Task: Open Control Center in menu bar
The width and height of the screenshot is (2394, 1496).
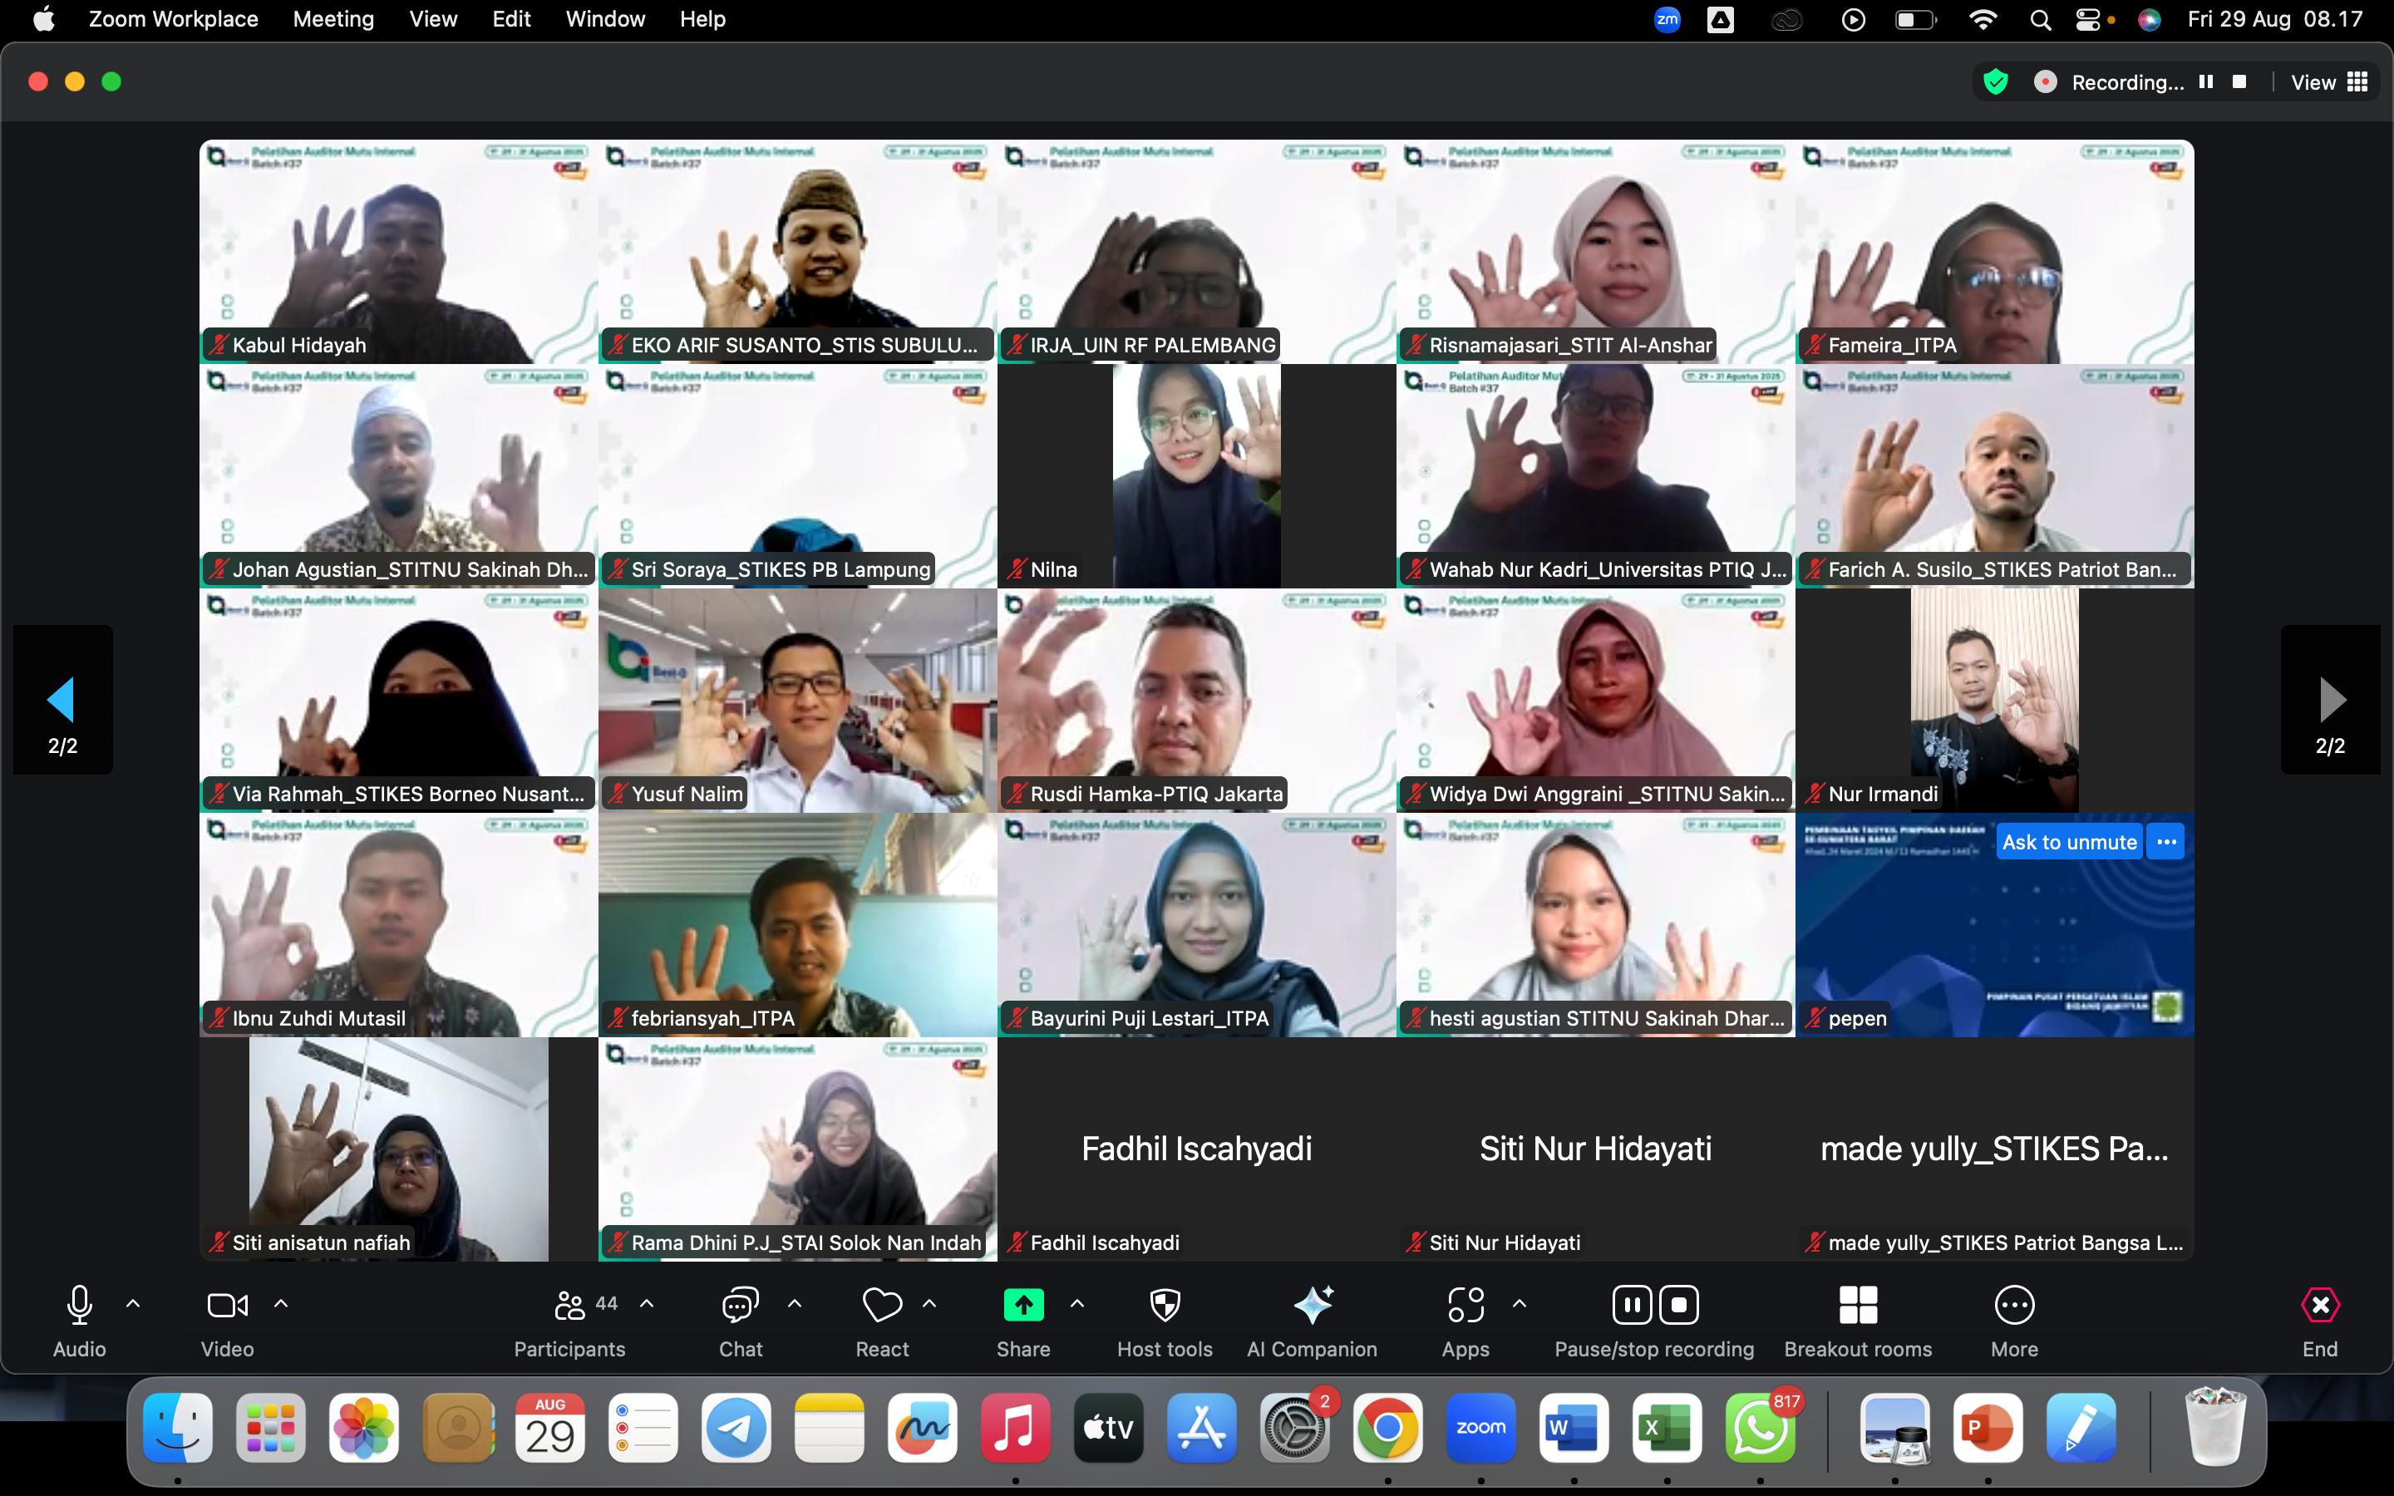Action: click(x=2088, y=19)
